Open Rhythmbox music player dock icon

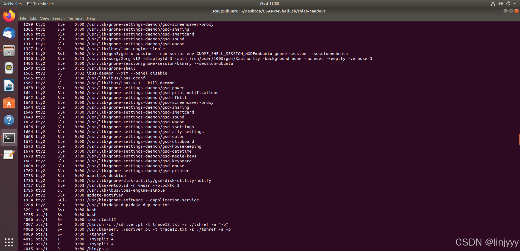[x=9, y=68]
